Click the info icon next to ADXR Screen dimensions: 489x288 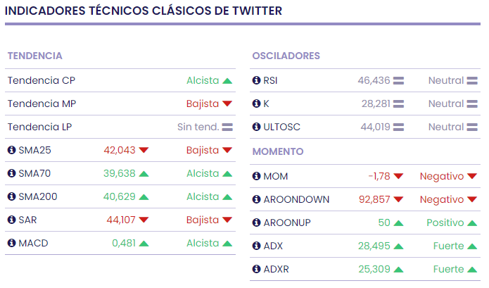coord(256,269)
